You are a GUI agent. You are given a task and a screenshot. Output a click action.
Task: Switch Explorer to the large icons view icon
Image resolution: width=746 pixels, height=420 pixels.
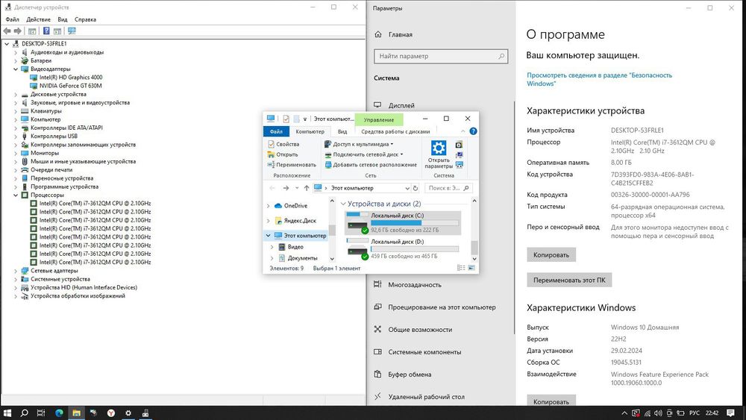[x=471, y=268]
